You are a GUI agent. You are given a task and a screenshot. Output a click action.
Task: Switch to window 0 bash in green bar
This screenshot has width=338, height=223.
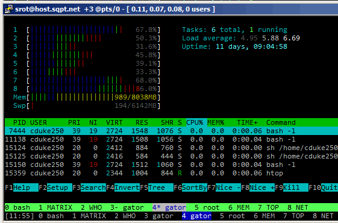17,207
